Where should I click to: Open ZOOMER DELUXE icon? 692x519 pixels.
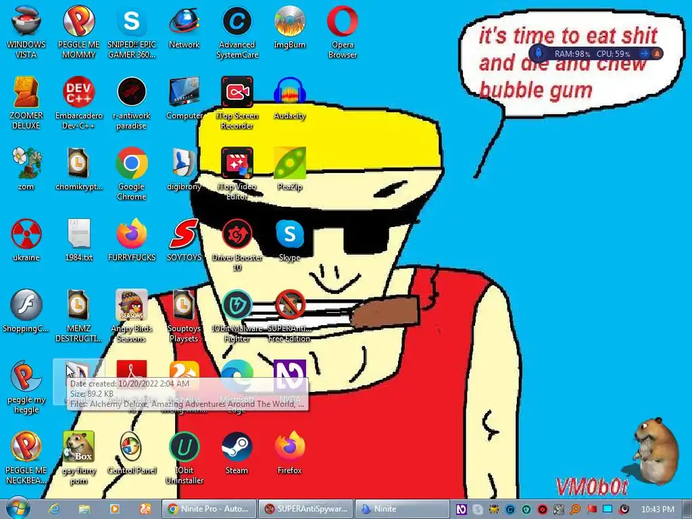(26, 103)
